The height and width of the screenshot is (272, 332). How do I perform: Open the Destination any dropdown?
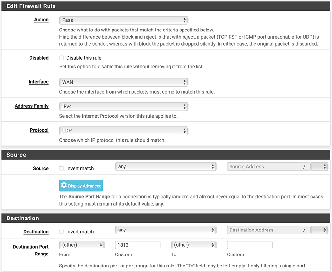pos(166,230)
